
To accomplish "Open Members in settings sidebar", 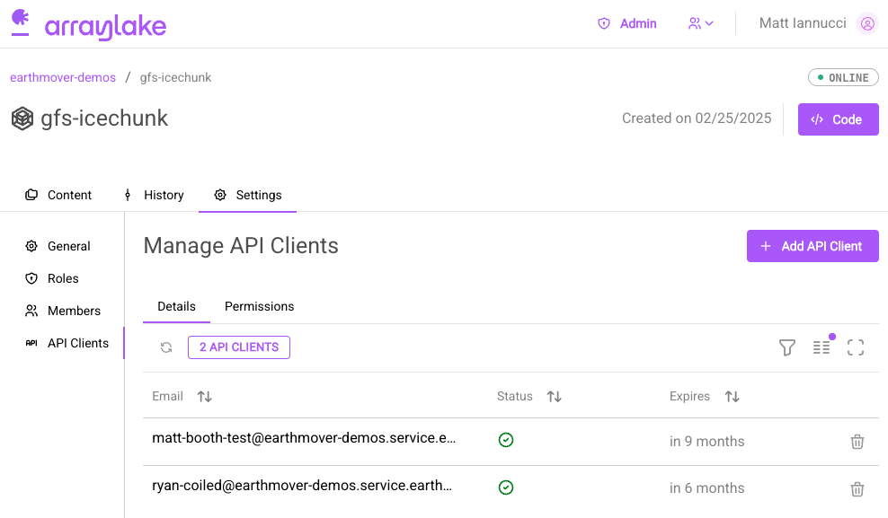I will [74, 311].
